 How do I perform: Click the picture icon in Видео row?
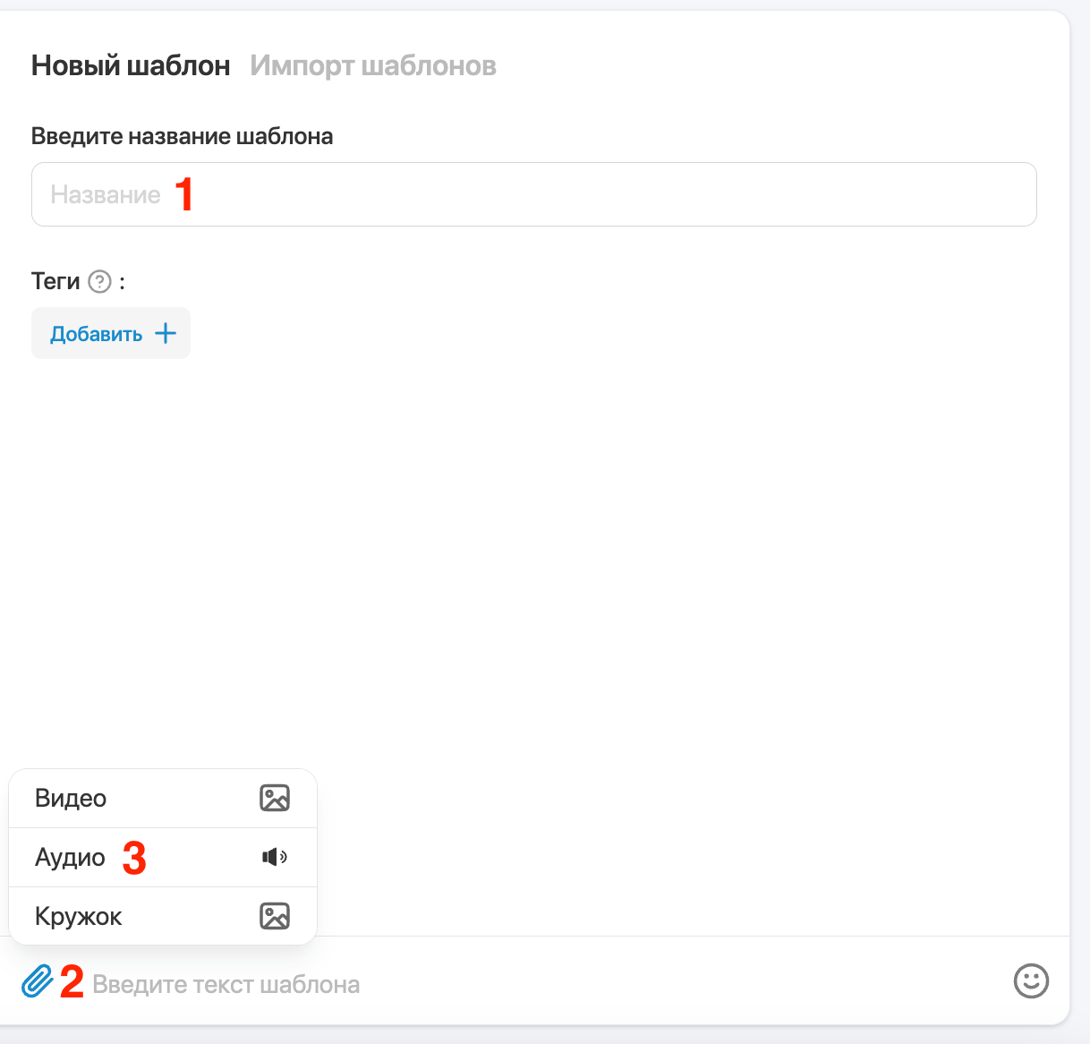275,798
